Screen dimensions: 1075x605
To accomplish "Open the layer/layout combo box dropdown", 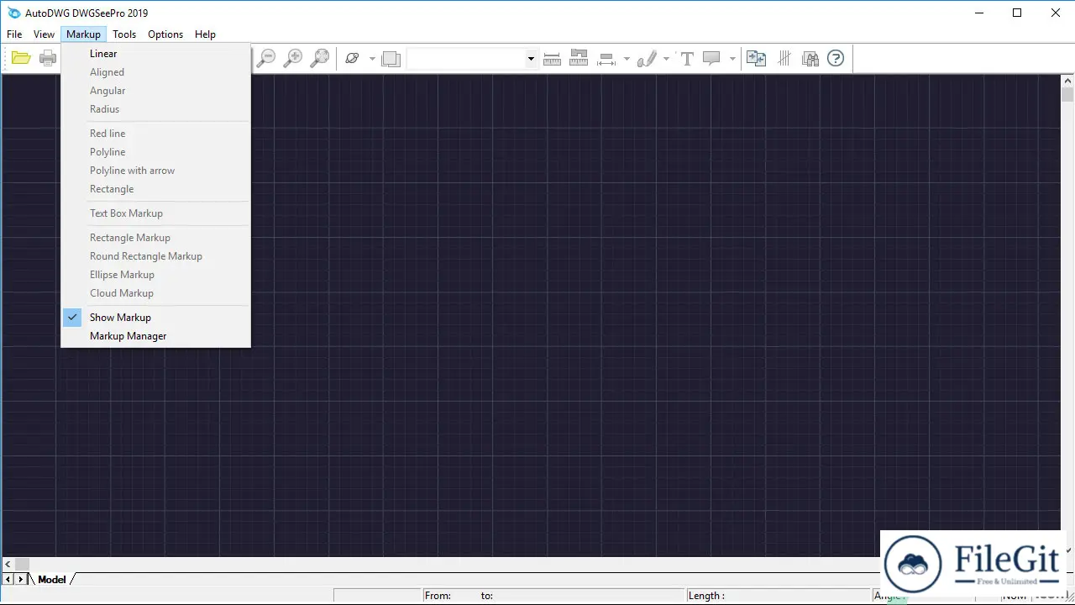I will (x=531, y=59).
